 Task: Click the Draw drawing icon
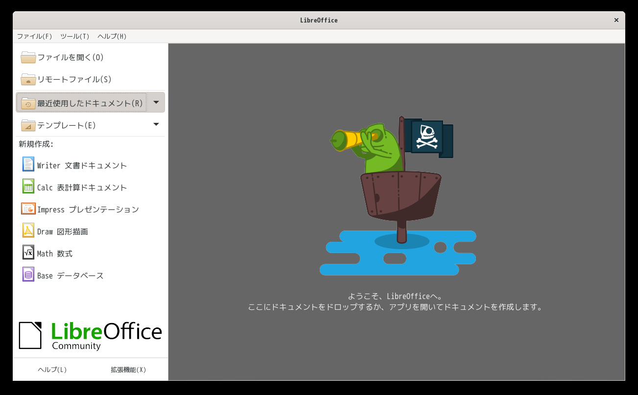click(28, 230)
